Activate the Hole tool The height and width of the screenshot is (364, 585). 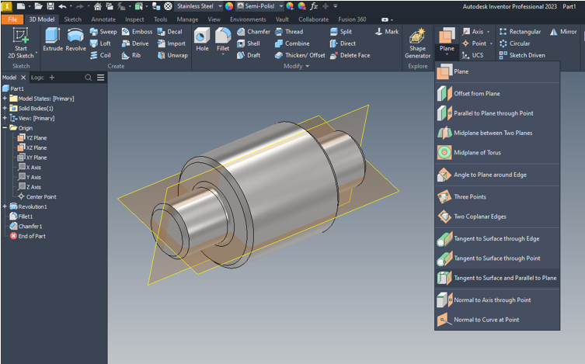coord(202,40)
